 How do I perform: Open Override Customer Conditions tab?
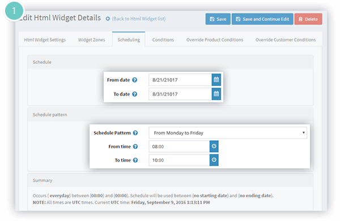286,40
